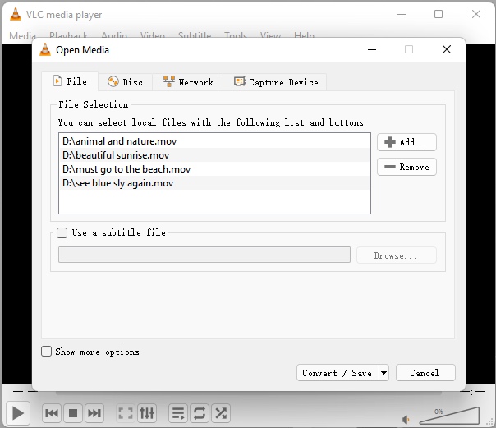Click the Play button in VLC controls
The height and width of the screenshot is (428, 496).
[x=18, y=413]
